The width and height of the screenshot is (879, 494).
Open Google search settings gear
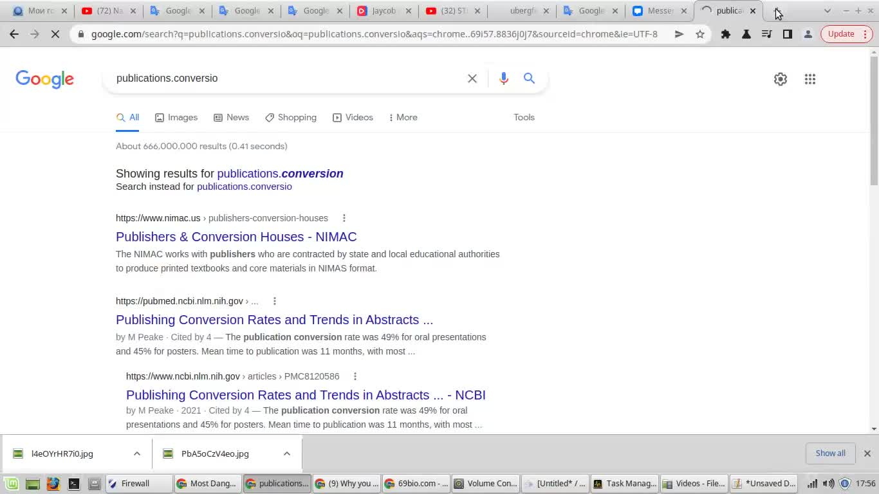coord(781,79)
